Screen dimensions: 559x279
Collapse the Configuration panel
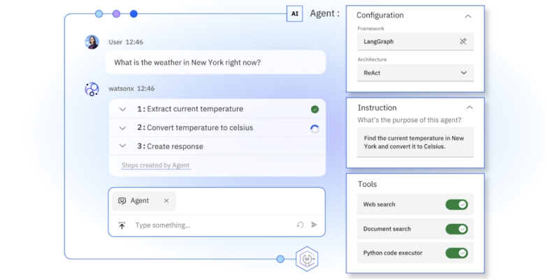point(468,16)
